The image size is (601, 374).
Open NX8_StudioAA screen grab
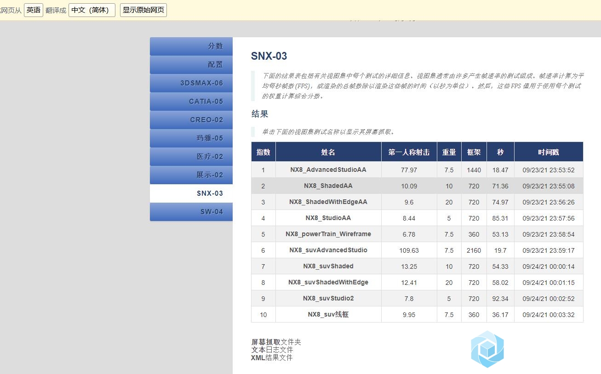tap(328, 218)
